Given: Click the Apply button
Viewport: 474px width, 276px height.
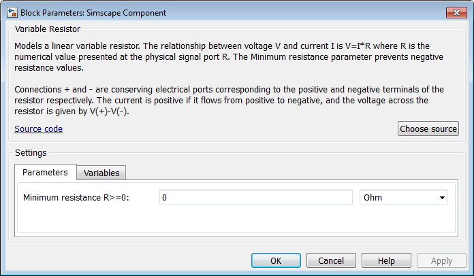Looking at the screenshot, I should 441,261.
